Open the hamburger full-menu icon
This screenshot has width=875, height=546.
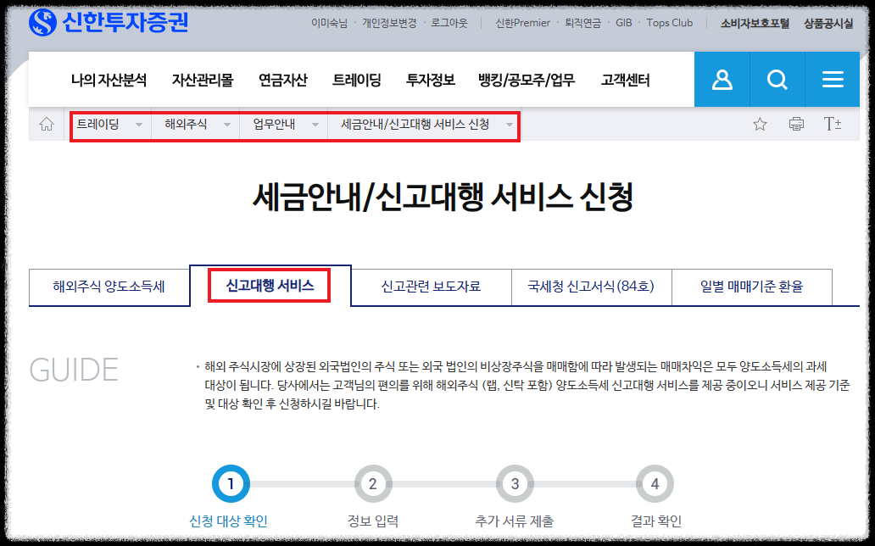832,79
